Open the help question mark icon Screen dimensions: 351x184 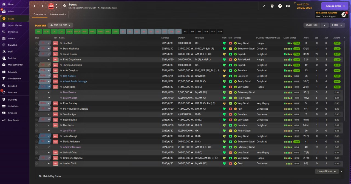tap(280, 6)
